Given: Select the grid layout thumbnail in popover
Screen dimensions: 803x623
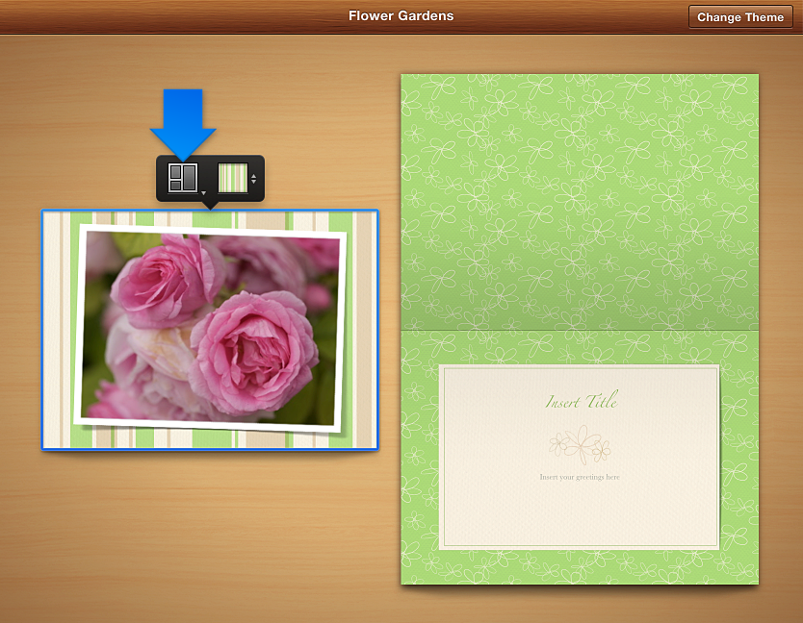Looking at the screenshot, I should pyautogui.click(x=182, y=177).
